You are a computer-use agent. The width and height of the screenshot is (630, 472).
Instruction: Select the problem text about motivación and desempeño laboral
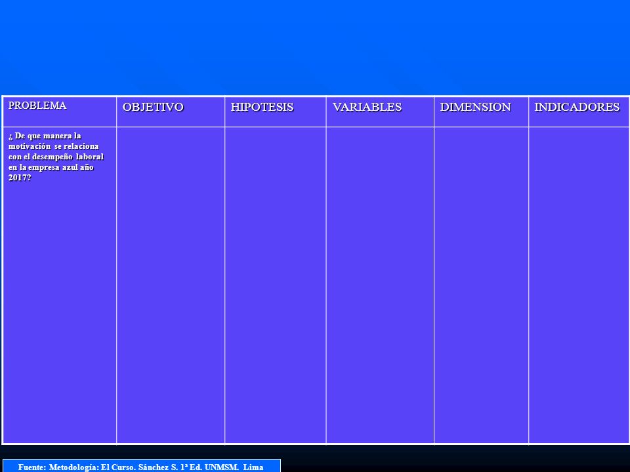pos(56,157)
